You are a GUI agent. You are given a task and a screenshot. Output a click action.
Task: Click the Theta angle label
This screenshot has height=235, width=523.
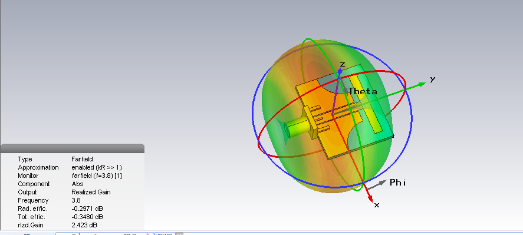363,91
